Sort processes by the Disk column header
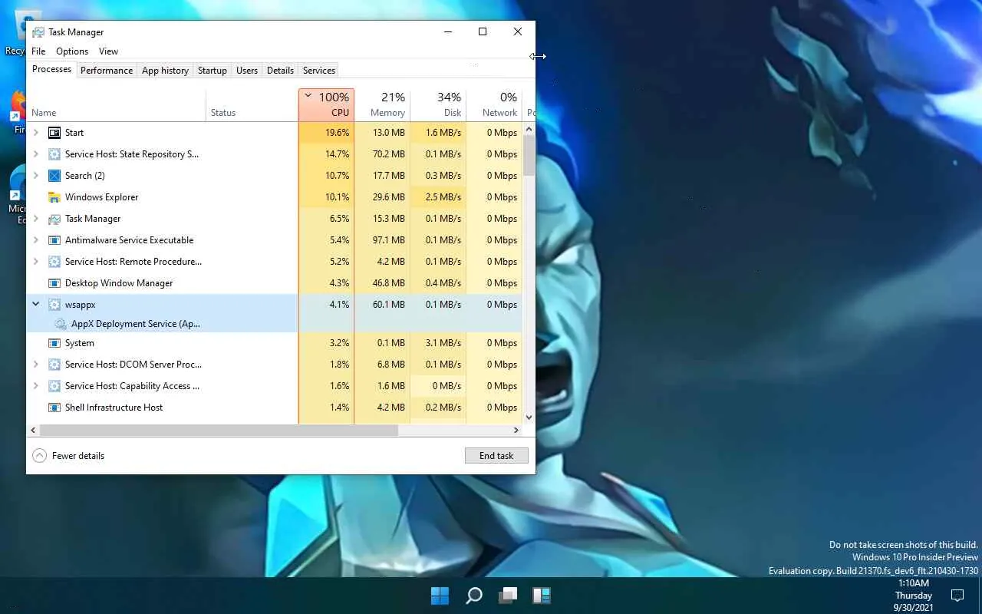This screenshot has width=982, height=614. tap(438, 105)
